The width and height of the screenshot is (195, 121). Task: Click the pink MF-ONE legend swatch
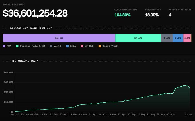click(x=82, y=46)
